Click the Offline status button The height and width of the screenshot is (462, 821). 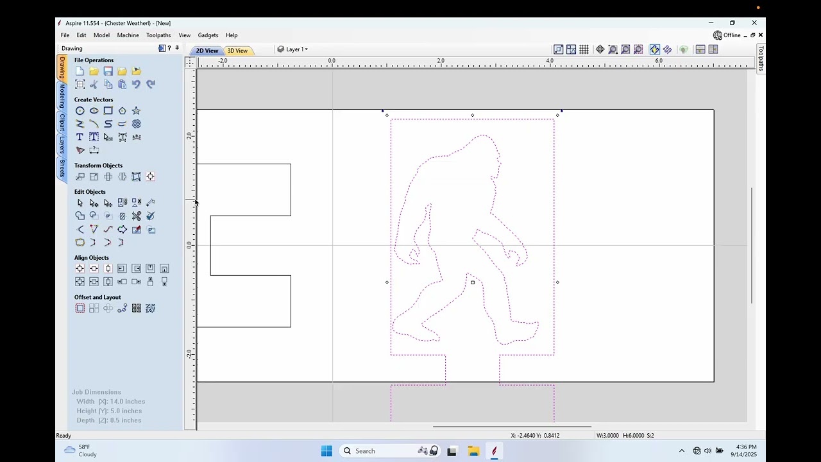click(727, 35)
